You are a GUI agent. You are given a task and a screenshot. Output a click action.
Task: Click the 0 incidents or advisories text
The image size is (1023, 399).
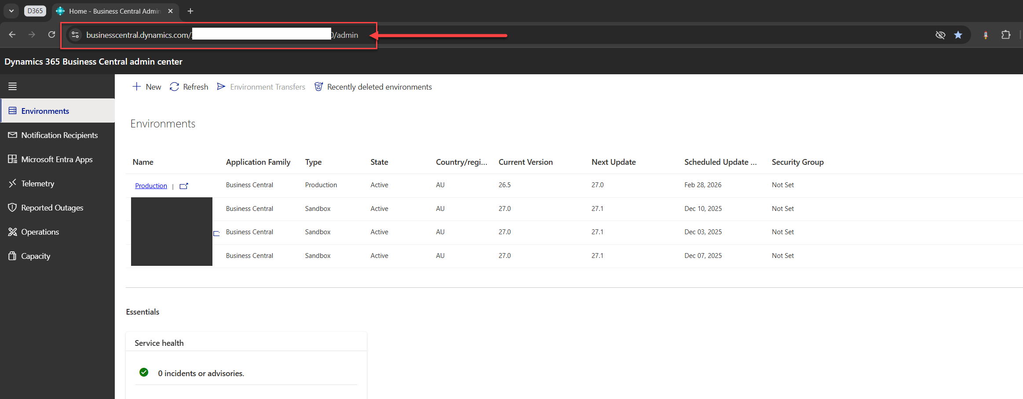click(201, 373)
